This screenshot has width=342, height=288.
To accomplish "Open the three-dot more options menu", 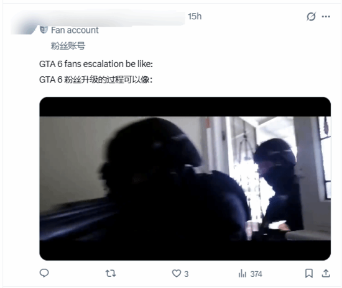I will click(326, 17).
